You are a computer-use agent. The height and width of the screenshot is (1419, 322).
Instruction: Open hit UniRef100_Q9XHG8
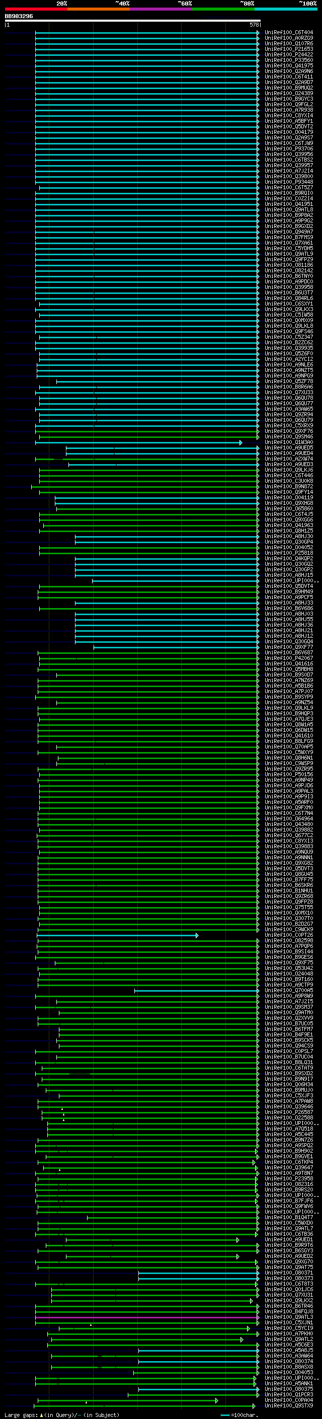[x=288, y=503]
